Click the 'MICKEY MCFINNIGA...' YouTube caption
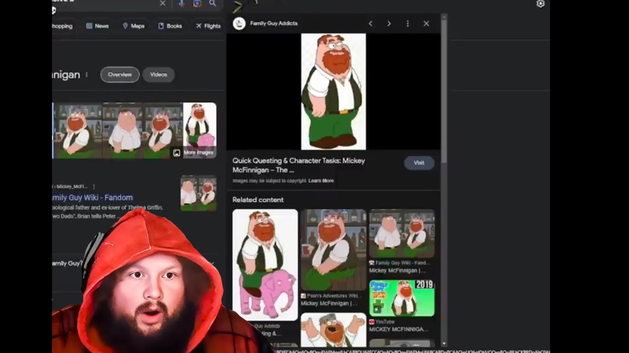629x353 pixels. coord(399,329)
